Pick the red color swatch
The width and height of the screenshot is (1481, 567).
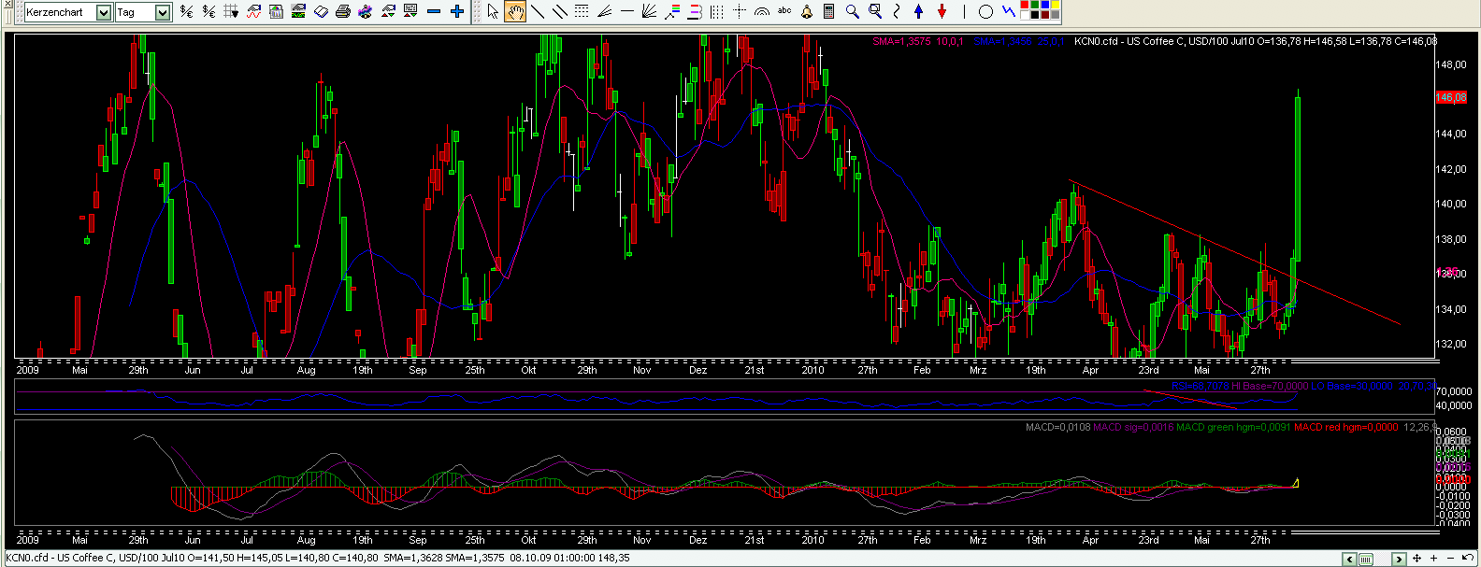(1025, 5)
